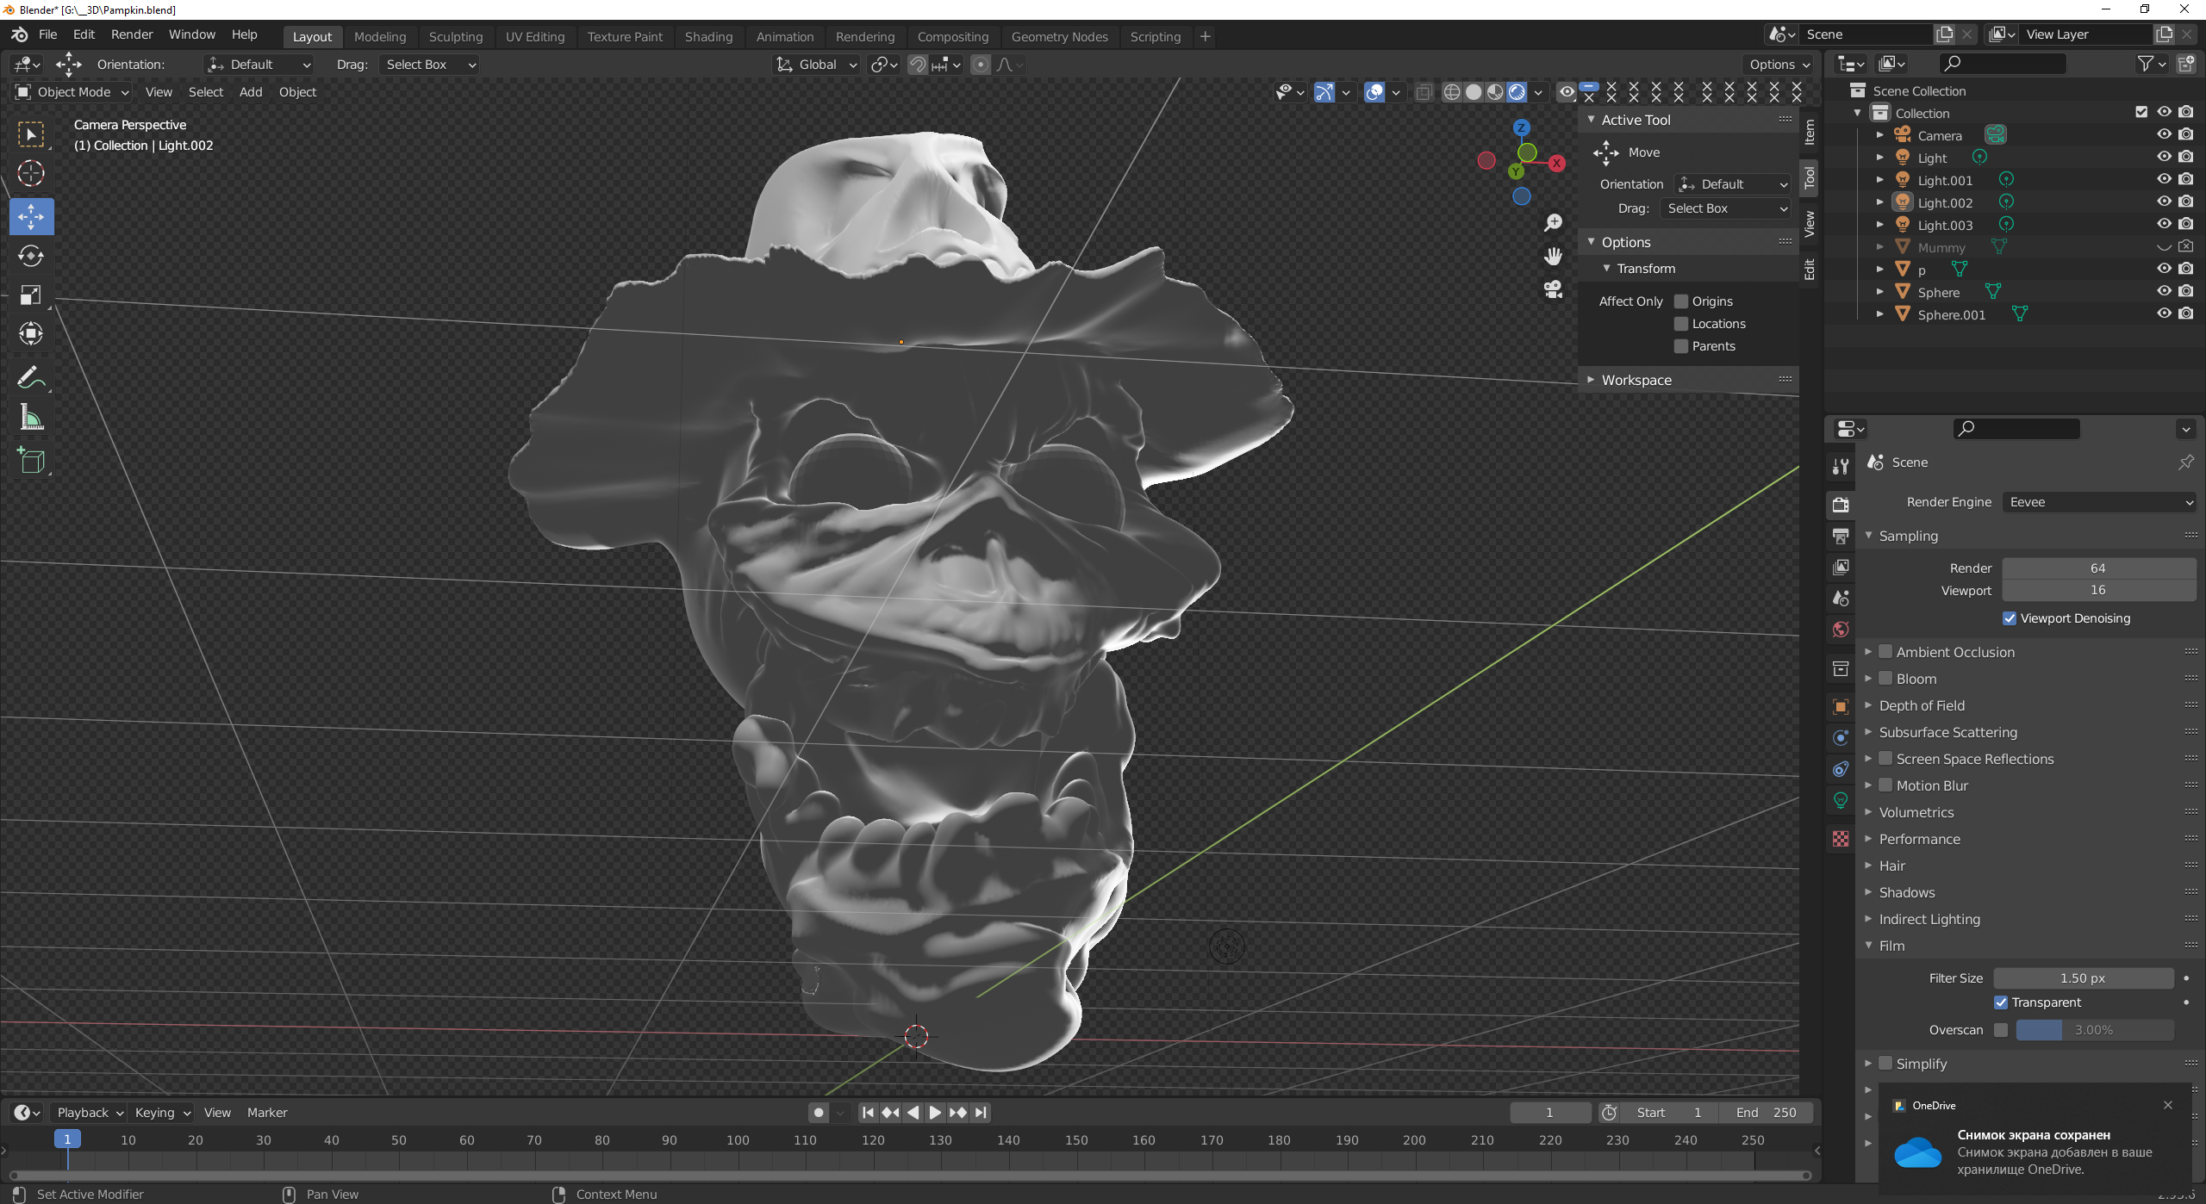Screen dimensions: 2206x1204
Task: Click the snapping magnet icon
Action: click(918, 65)
